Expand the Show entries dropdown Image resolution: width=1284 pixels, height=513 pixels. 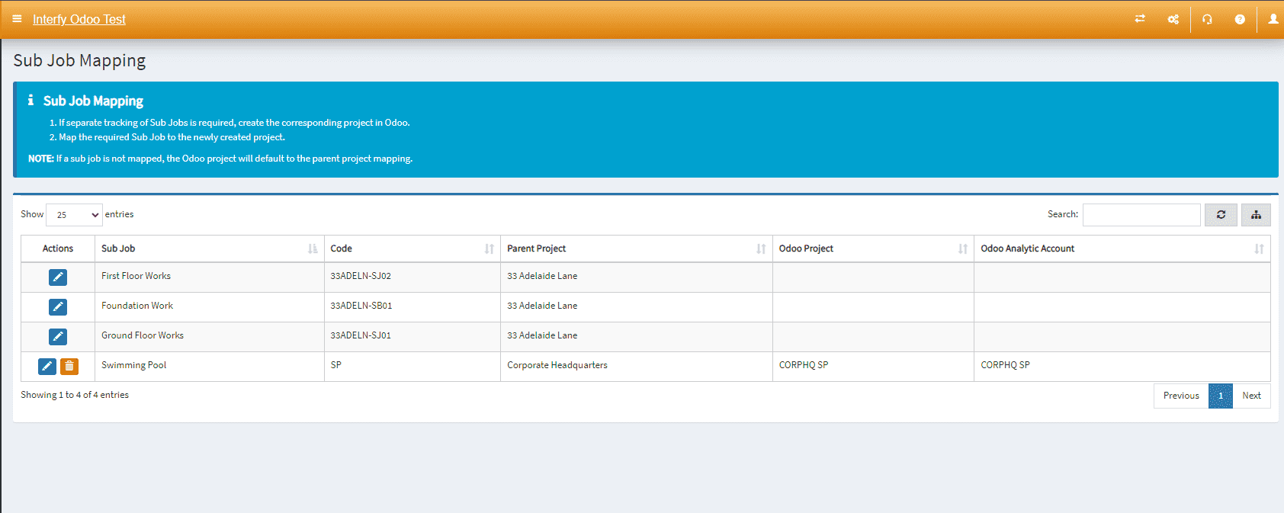pos(74,215)
